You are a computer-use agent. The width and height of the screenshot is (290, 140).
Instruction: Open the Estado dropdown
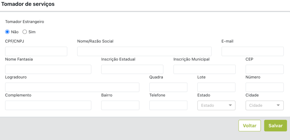coord(216,105)
